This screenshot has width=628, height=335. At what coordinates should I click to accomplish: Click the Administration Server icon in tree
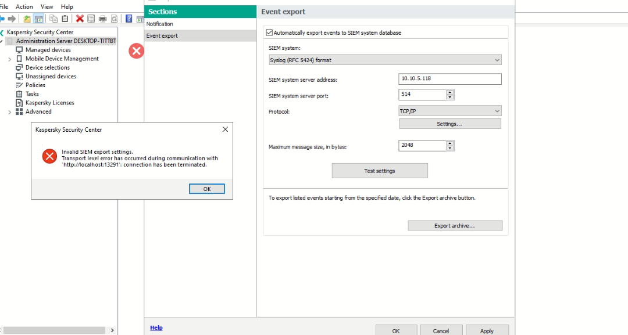point(10,41)
